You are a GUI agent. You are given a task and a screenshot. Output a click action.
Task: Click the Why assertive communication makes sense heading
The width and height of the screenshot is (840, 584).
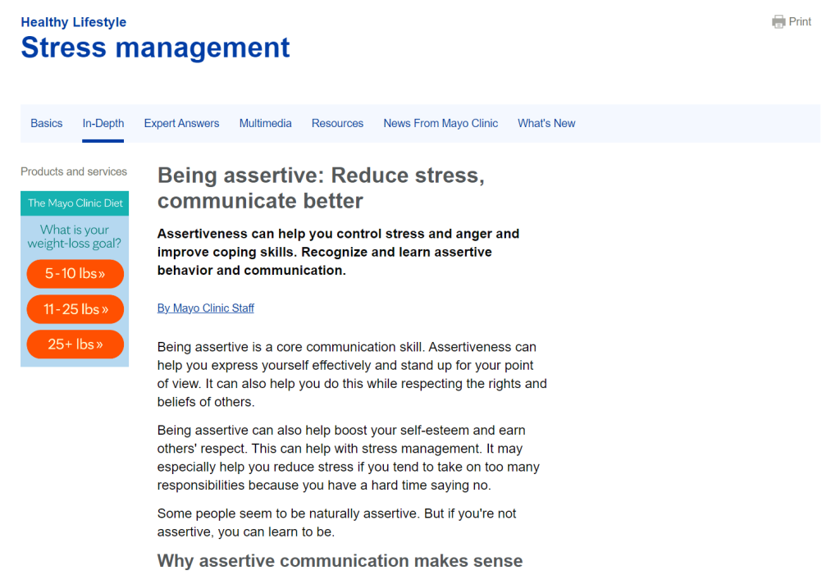[x=340, y=561]
